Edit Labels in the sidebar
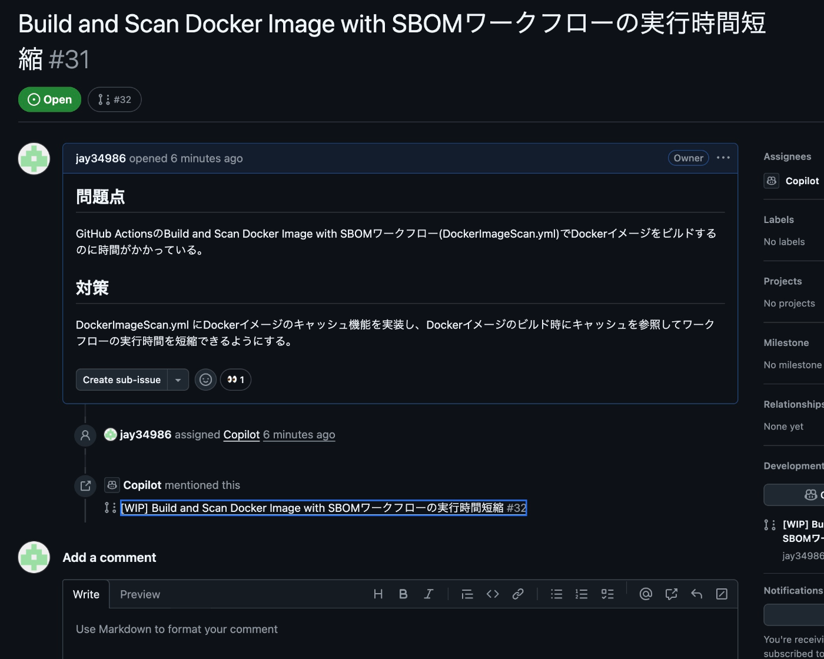The width and height of the screenshot is (824, 659). coord(779,219)
